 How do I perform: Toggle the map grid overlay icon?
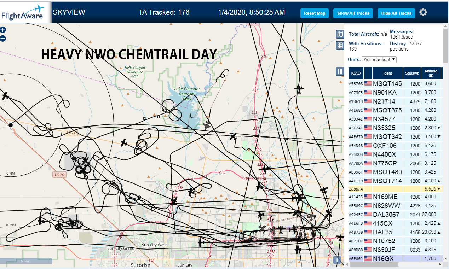(340, 45)
